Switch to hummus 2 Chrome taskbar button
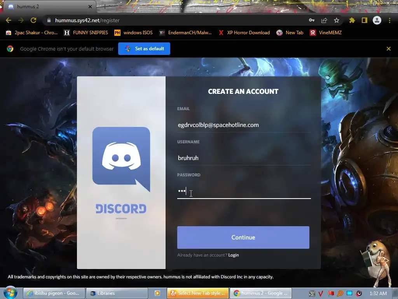The width and height of the screenshot is (398, 299). pos(261,293)
